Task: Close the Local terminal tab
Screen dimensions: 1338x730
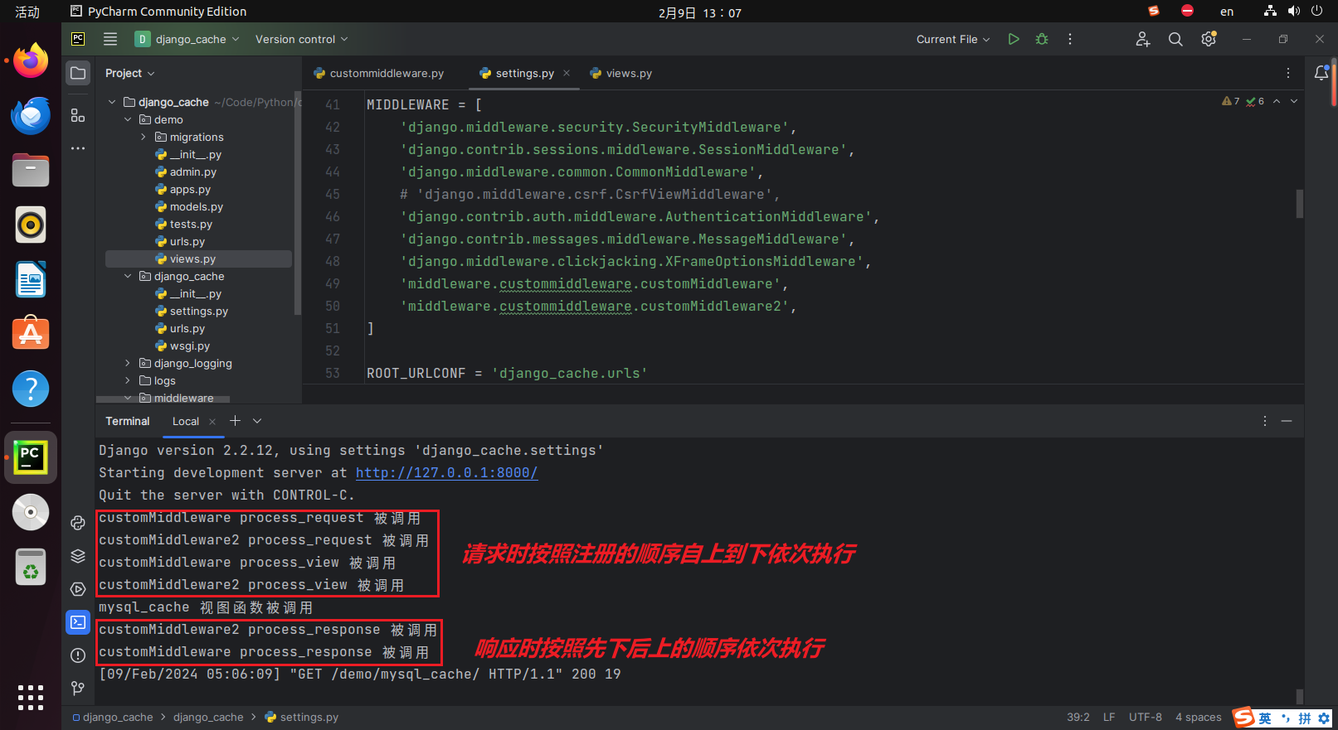Action: (x=212, y=421)
